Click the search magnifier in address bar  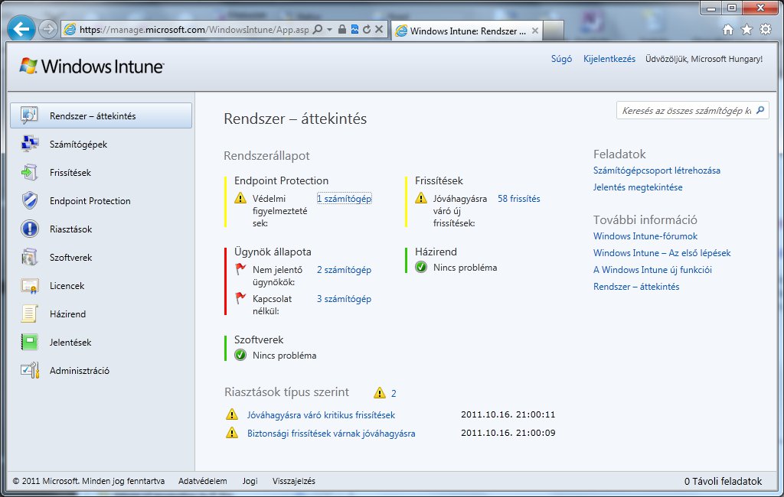[x=317, y=30]
